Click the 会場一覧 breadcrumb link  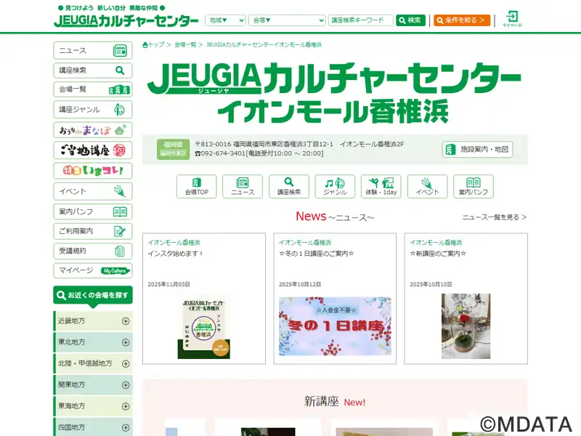click(x=185, y=45)
